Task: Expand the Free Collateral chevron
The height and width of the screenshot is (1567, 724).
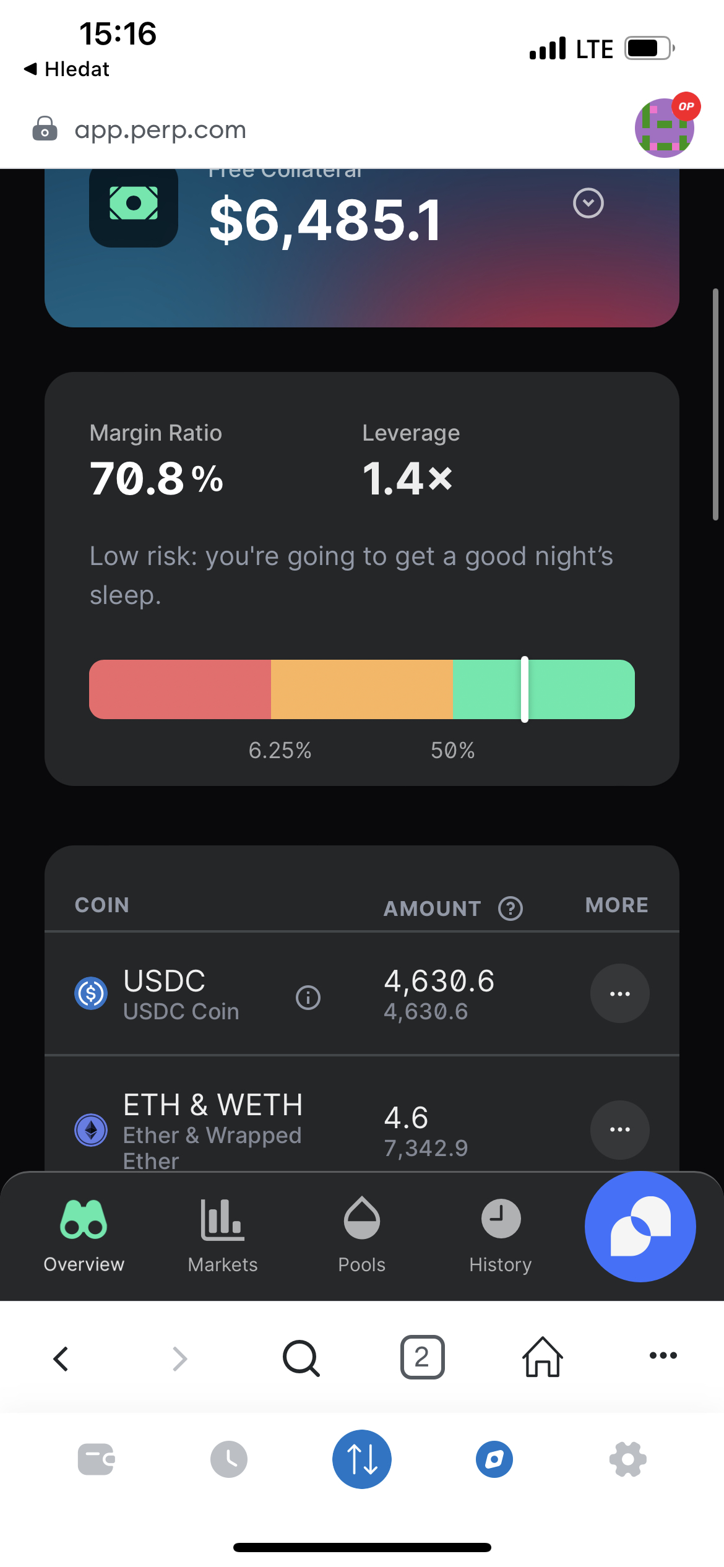Action: [x=588, y=203]
